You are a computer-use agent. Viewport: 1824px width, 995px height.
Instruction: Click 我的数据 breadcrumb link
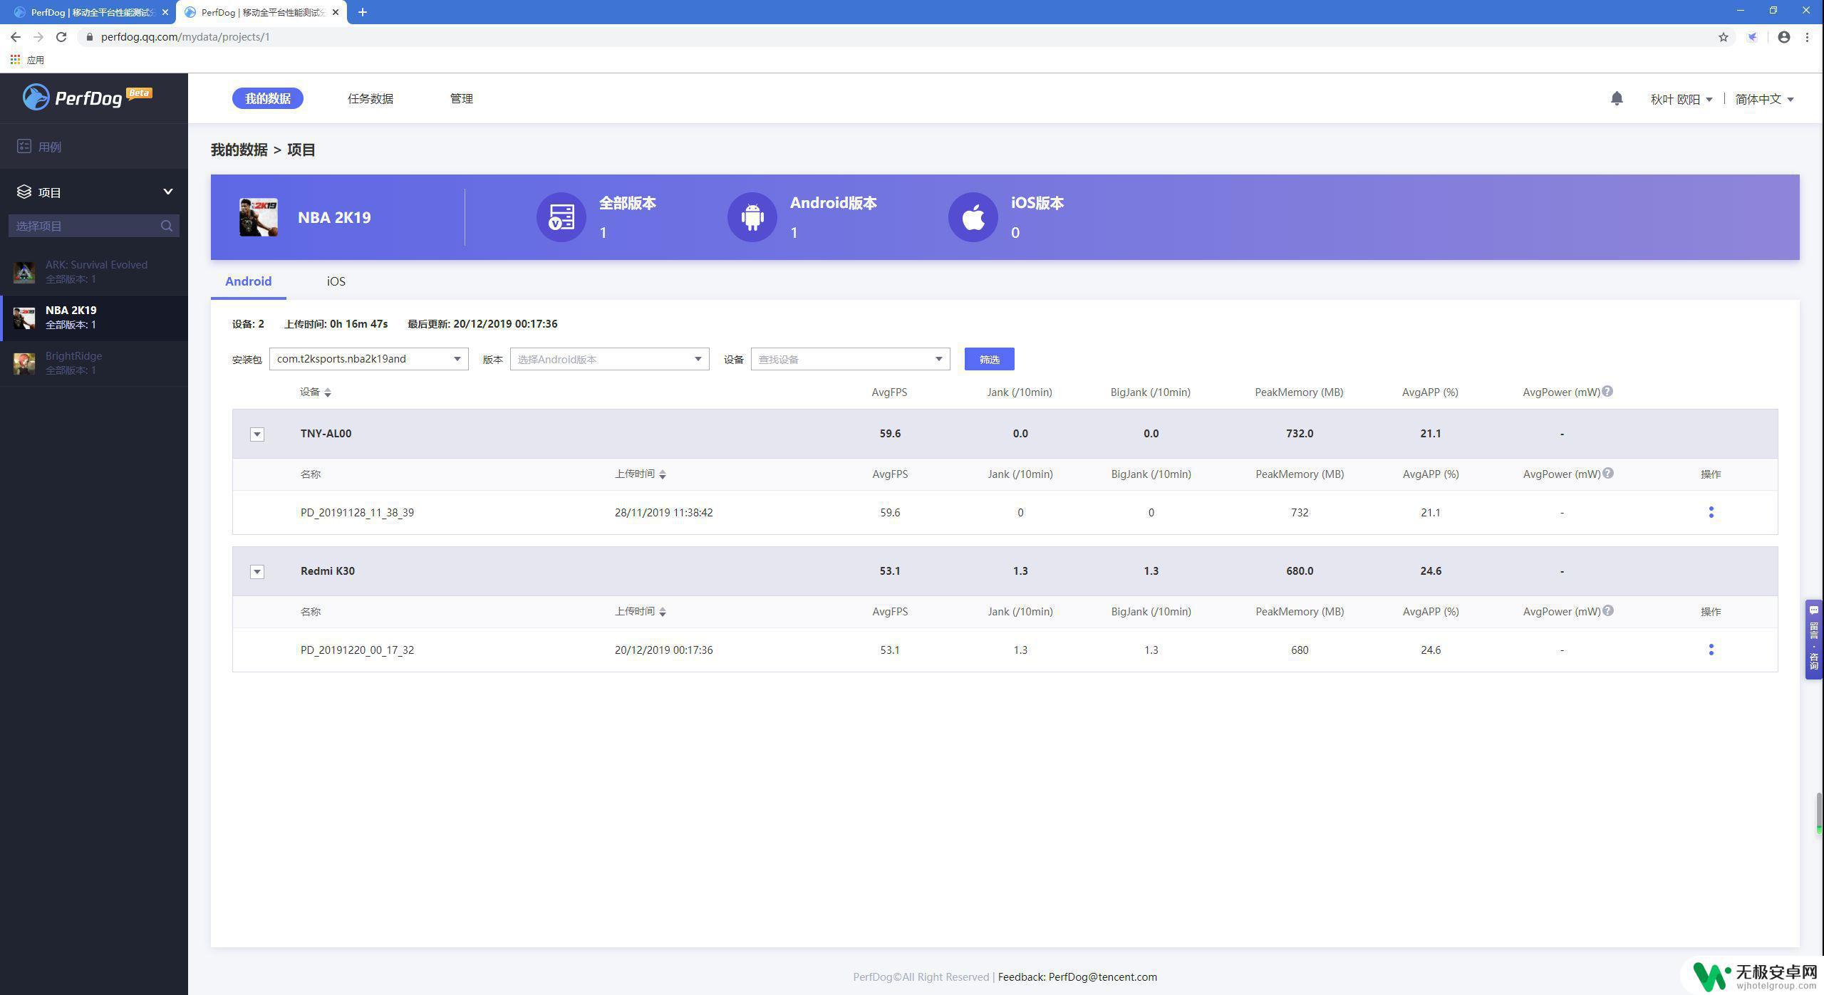point(239,150)
